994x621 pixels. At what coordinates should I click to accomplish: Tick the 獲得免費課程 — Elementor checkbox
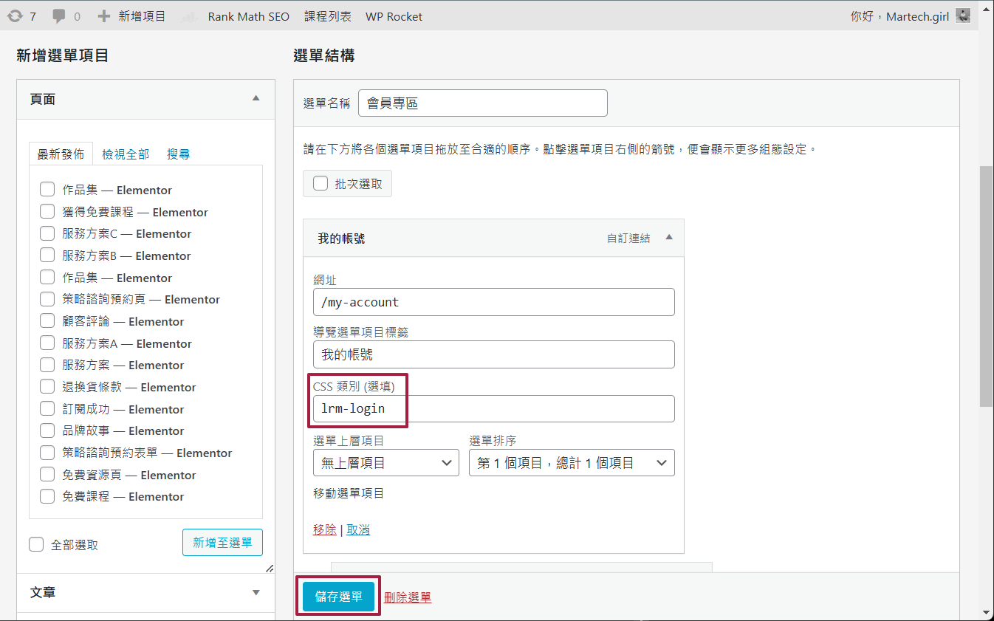[x=47, y=212]
